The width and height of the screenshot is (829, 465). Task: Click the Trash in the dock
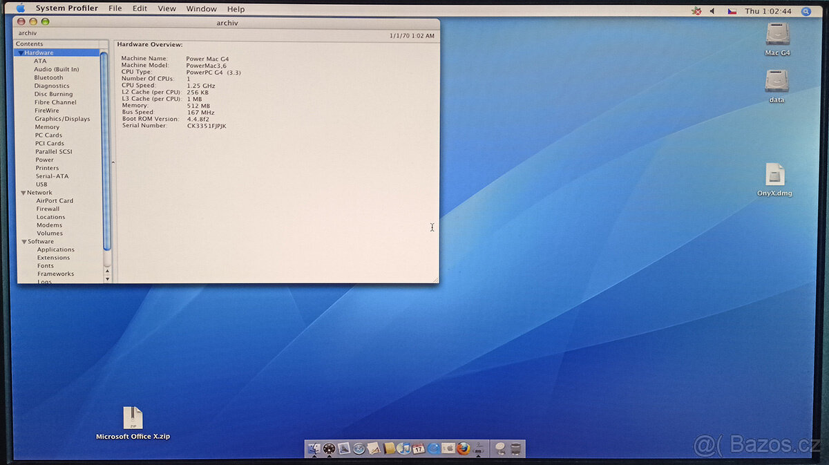coord(516,448)
